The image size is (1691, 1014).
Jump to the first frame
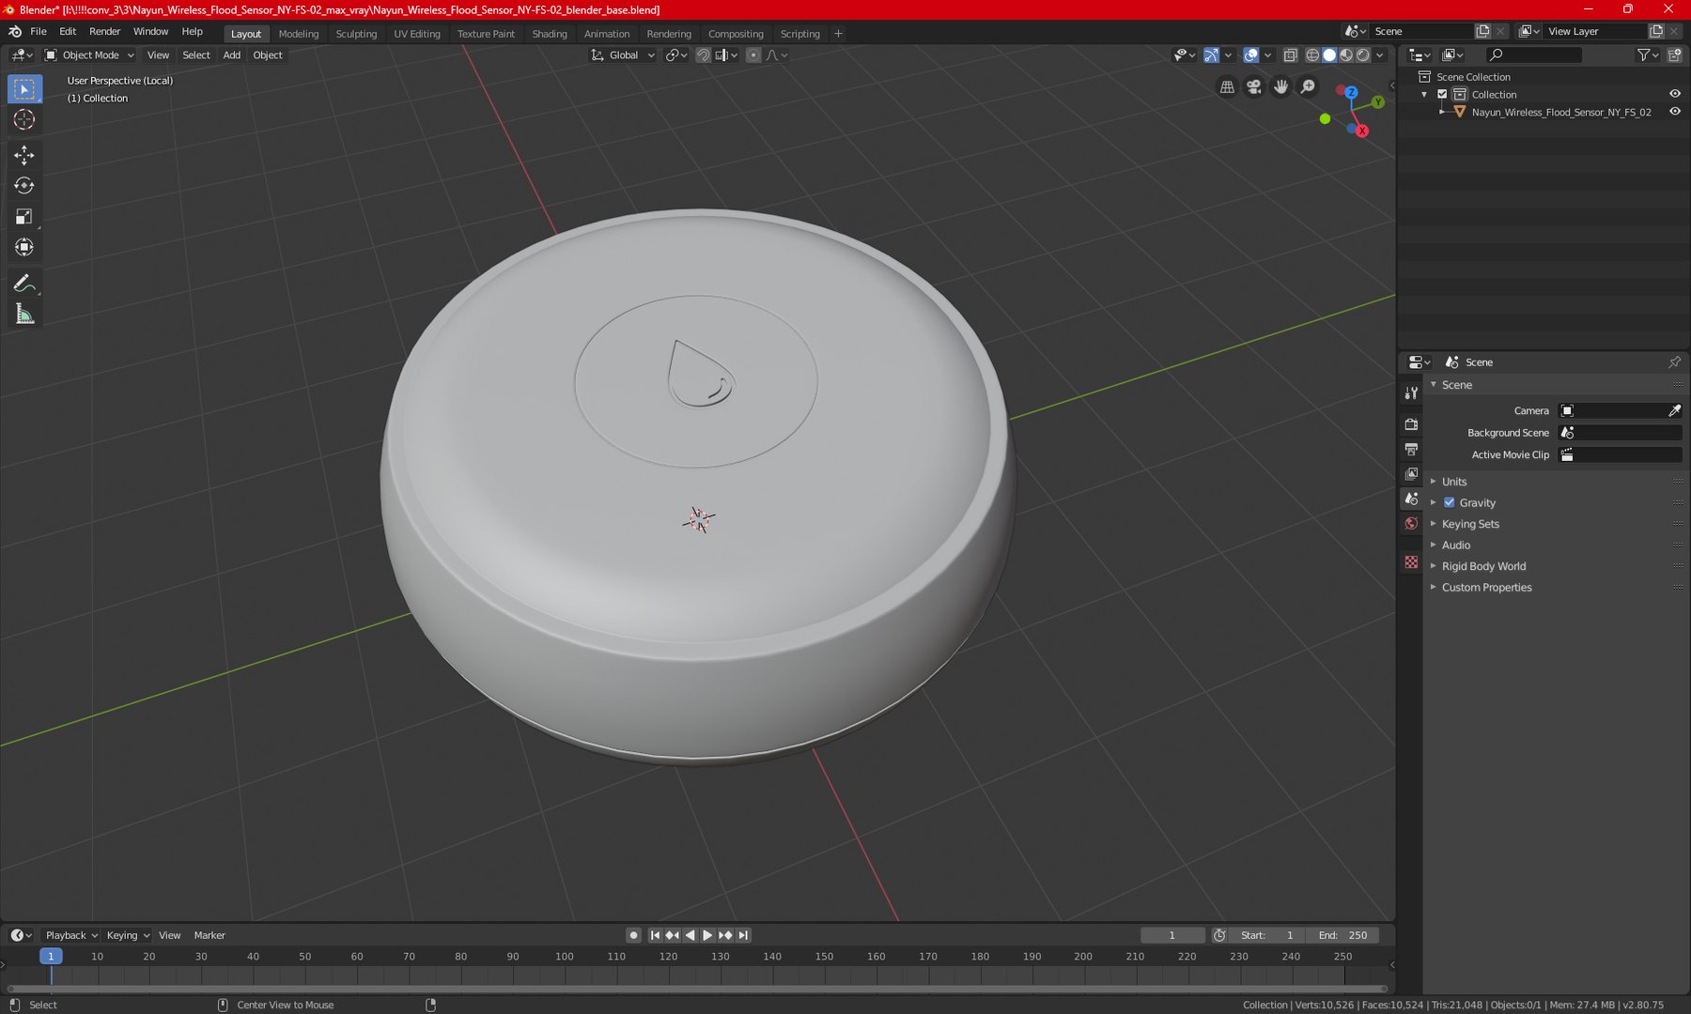click(655, 935)
